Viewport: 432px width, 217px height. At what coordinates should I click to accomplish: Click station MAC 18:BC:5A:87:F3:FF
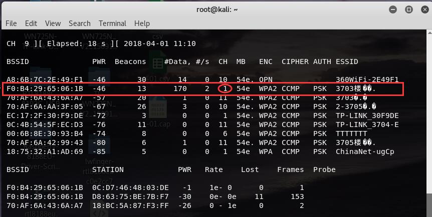[x=130, y=205]
